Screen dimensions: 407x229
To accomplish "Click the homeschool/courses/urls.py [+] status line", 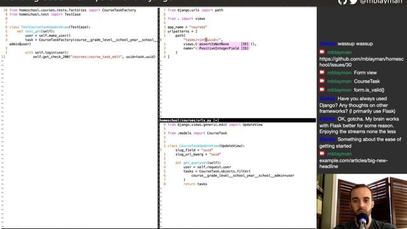I will 237,120.
